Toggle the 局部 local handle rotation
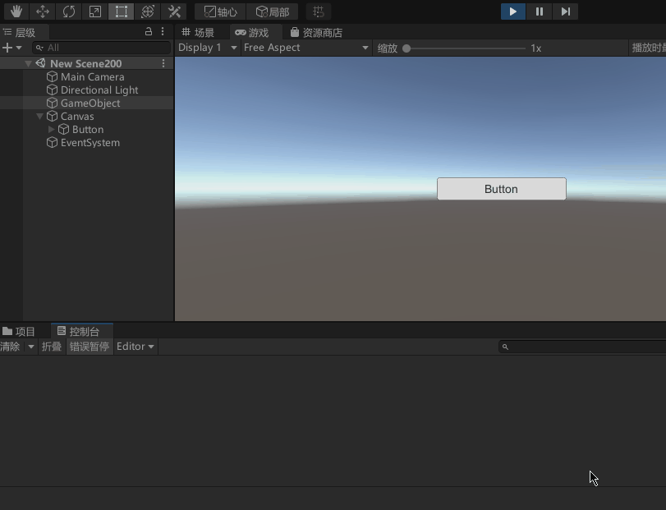The height and width of the screenshot is (510, 666). point(273,11)
